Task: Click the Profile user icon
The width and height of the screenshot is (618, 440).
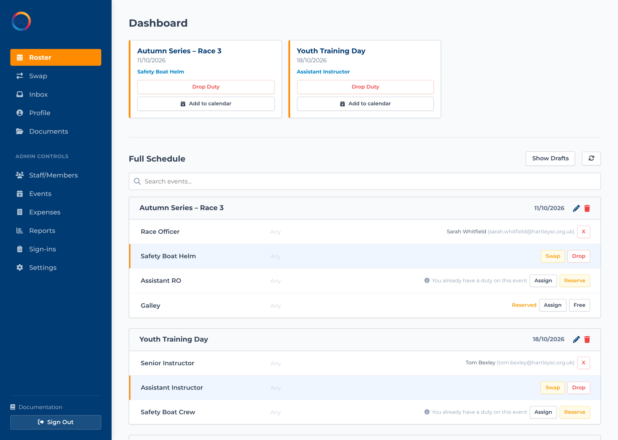Action: pos(20,113)
